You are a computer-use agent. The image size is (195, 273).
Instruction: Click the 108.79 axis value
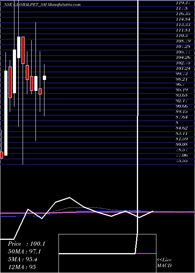183,41
